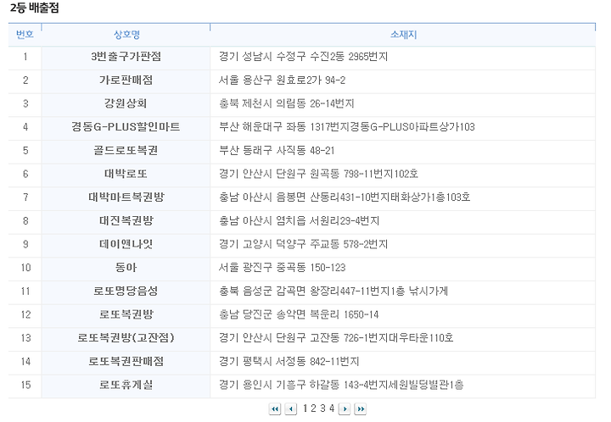
Task: Select store name 로또휴게실
Action: click(x=126, y=385)
